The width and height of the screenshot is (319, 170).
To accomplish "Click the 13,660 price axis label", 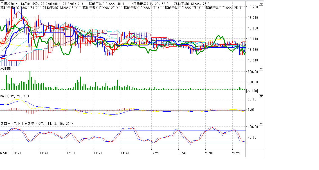I will click(253, 28).
